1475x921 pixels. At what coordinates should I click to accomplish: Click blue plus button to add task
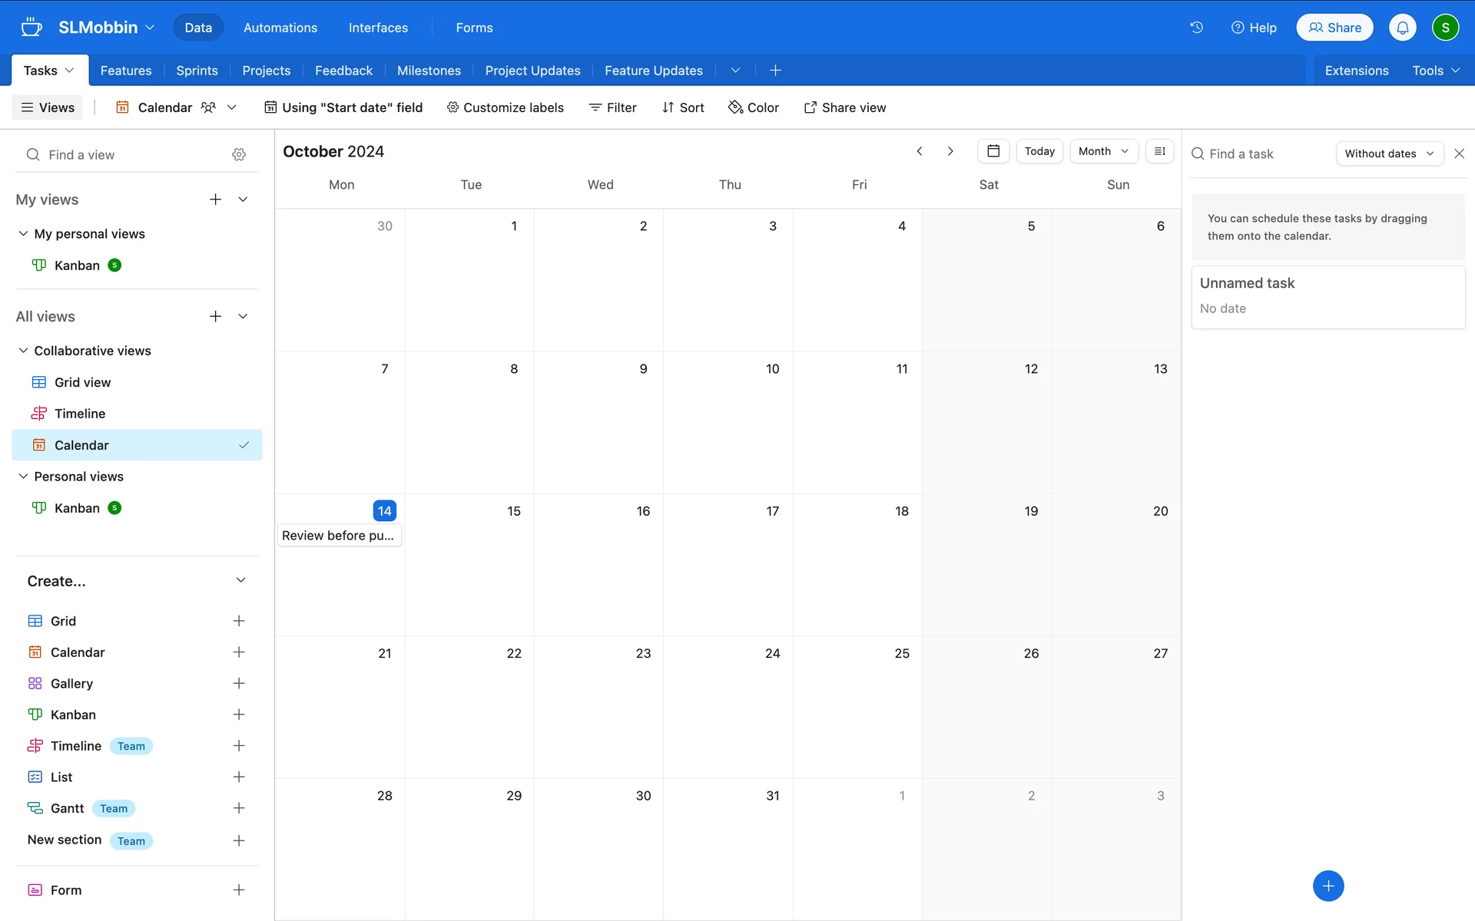click(x=1327, y=886)
